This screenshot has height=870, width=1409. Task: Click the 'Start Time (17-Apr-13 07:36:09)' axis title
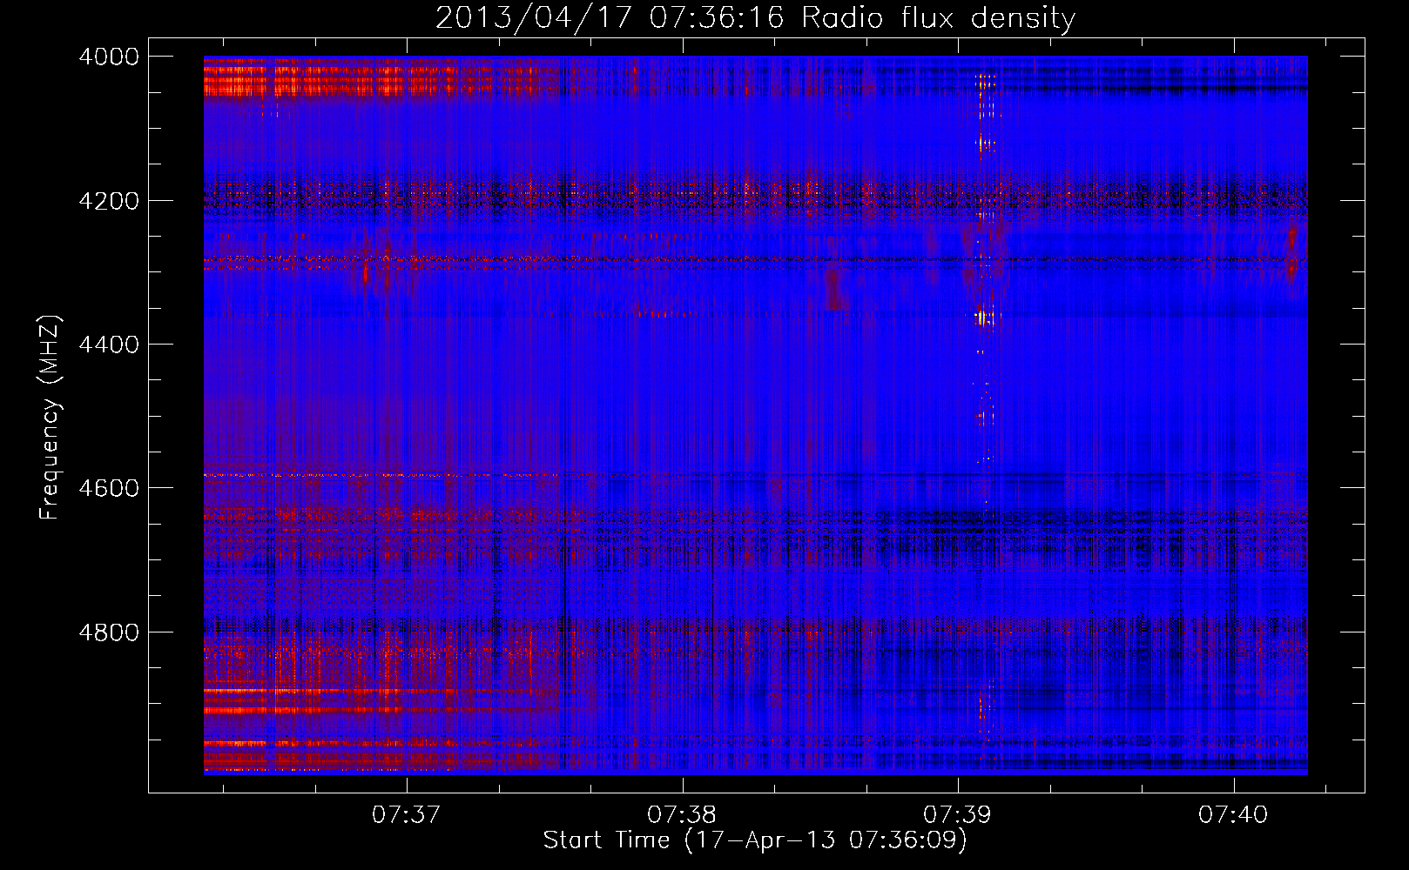point(755,840)
